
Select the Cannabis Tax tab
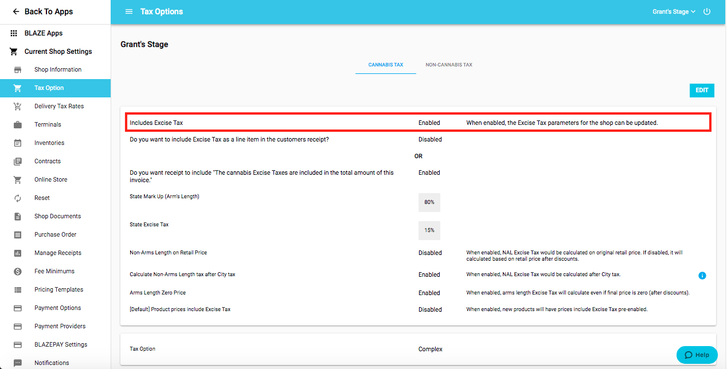click(x=385, y=65)
